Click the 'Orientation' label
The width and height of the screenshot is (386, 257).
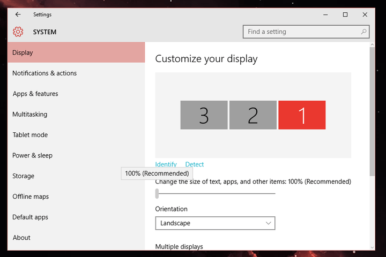171,209
